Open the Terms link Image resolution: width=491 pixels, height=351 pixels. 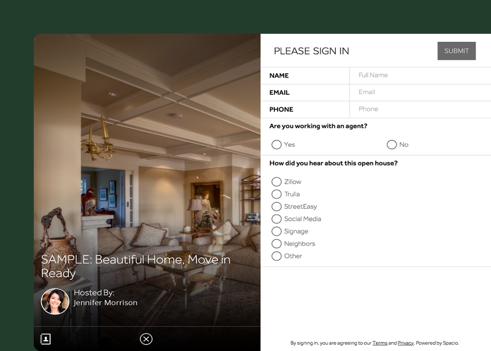[x=380, y=343]
